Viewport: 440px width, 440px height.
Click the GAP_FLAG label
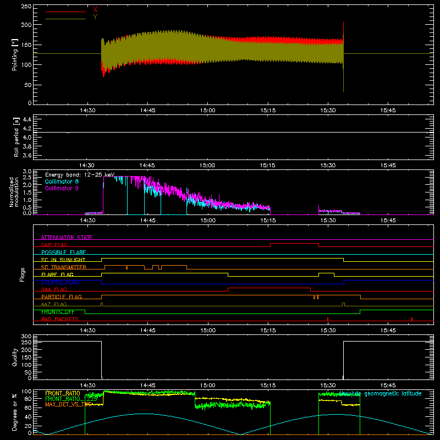coord(54,245)
